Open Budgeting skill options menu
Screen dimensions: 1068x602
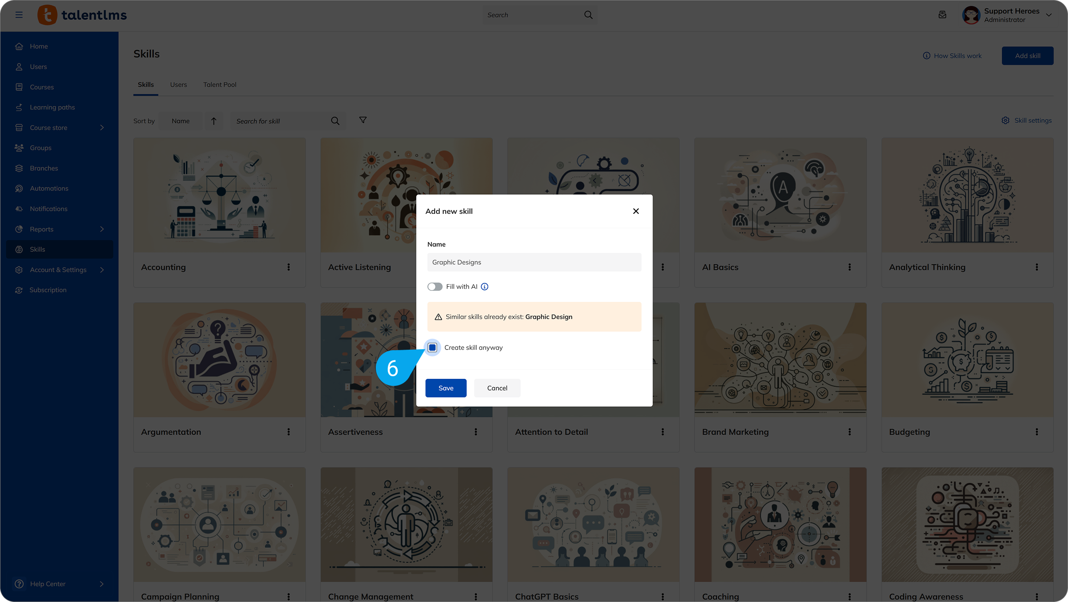(1036, 432)
